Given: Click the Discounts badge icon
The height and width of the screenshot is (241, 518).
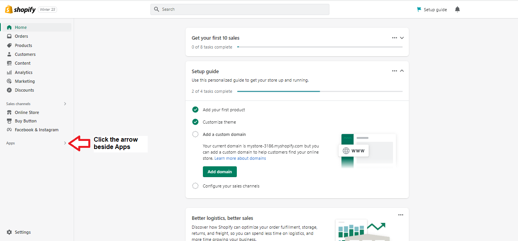Looking at the screenshot, I should pos(9,90).
